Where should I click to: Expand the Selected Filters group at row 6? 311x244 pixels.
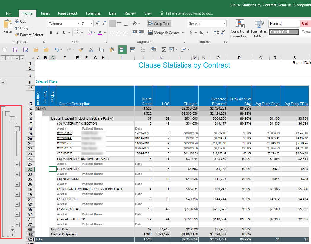[3, 82]
